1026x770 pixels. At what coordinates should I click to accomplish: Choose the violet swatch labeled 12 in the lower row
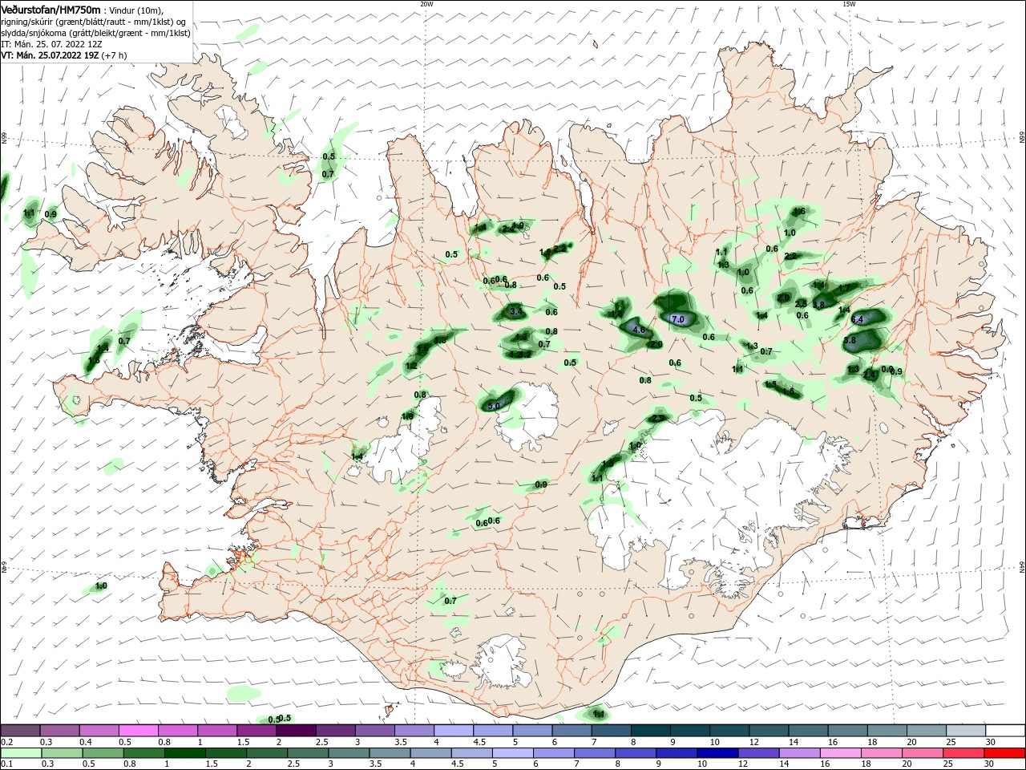[x=758, y=754]
